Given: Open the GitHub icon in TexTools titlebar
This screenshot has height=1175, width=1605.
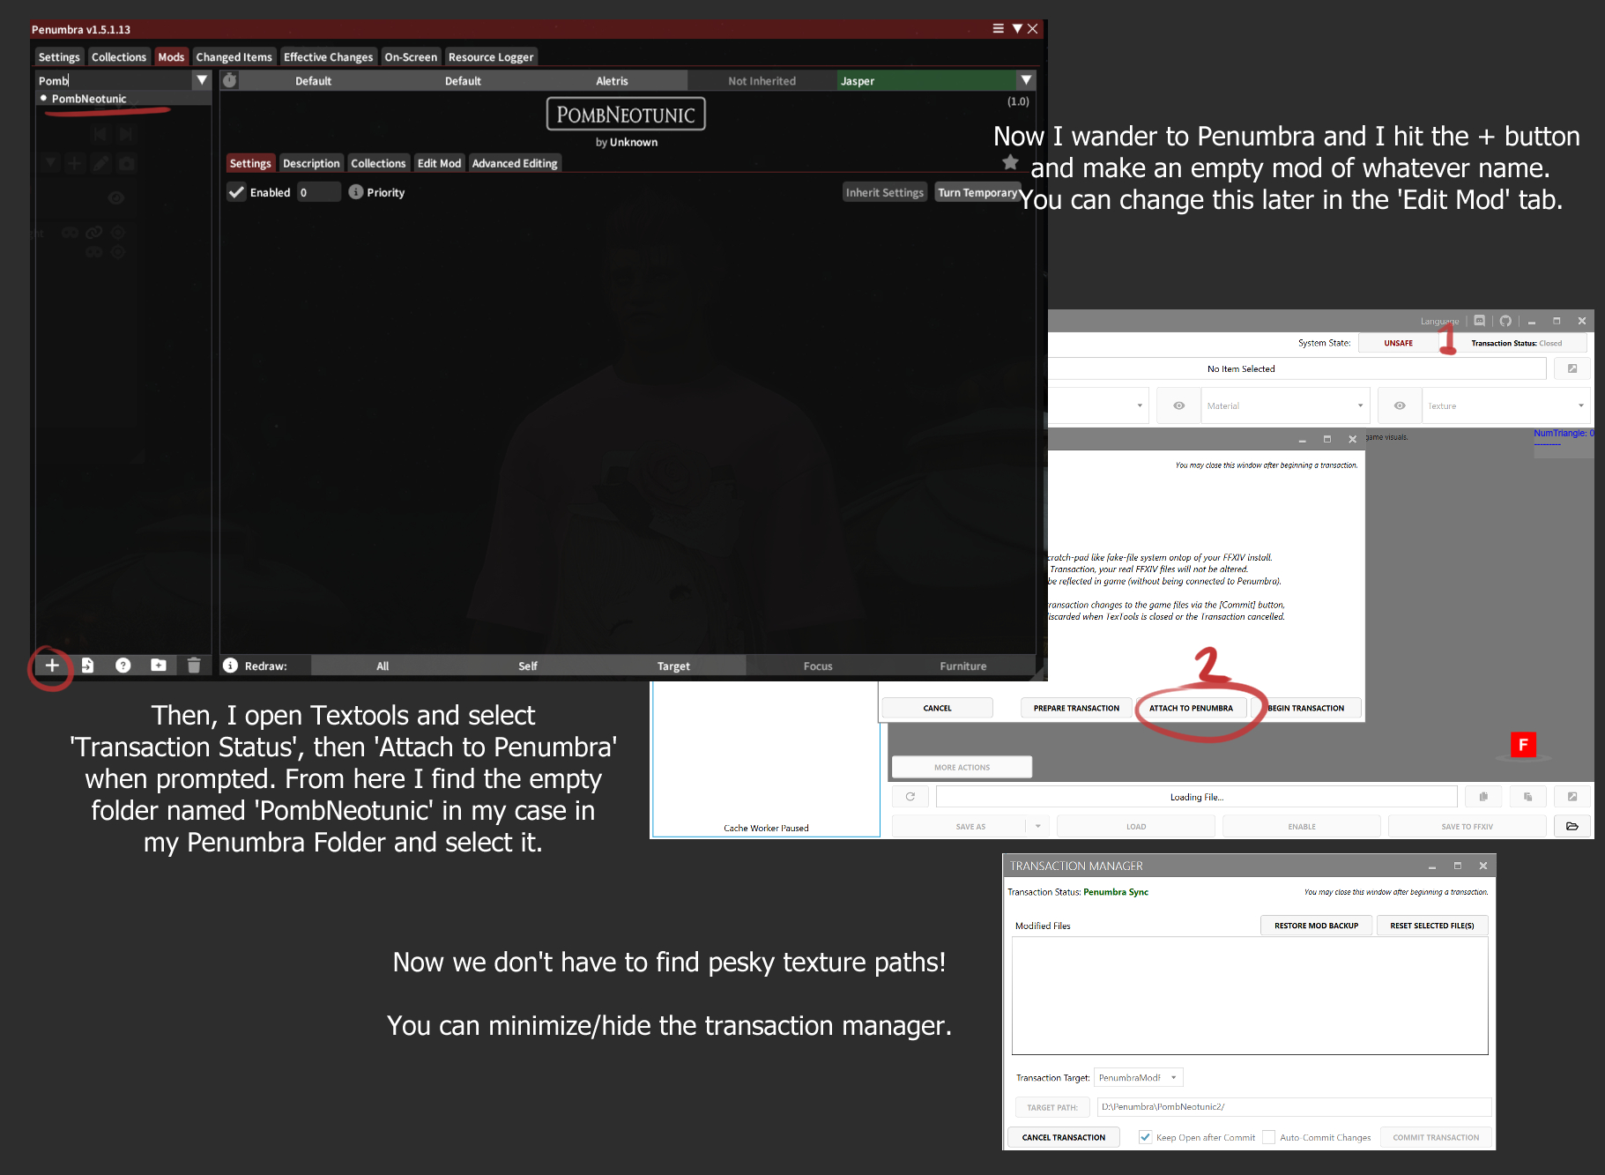Looking at the screenshot, I should point(1505,321).
